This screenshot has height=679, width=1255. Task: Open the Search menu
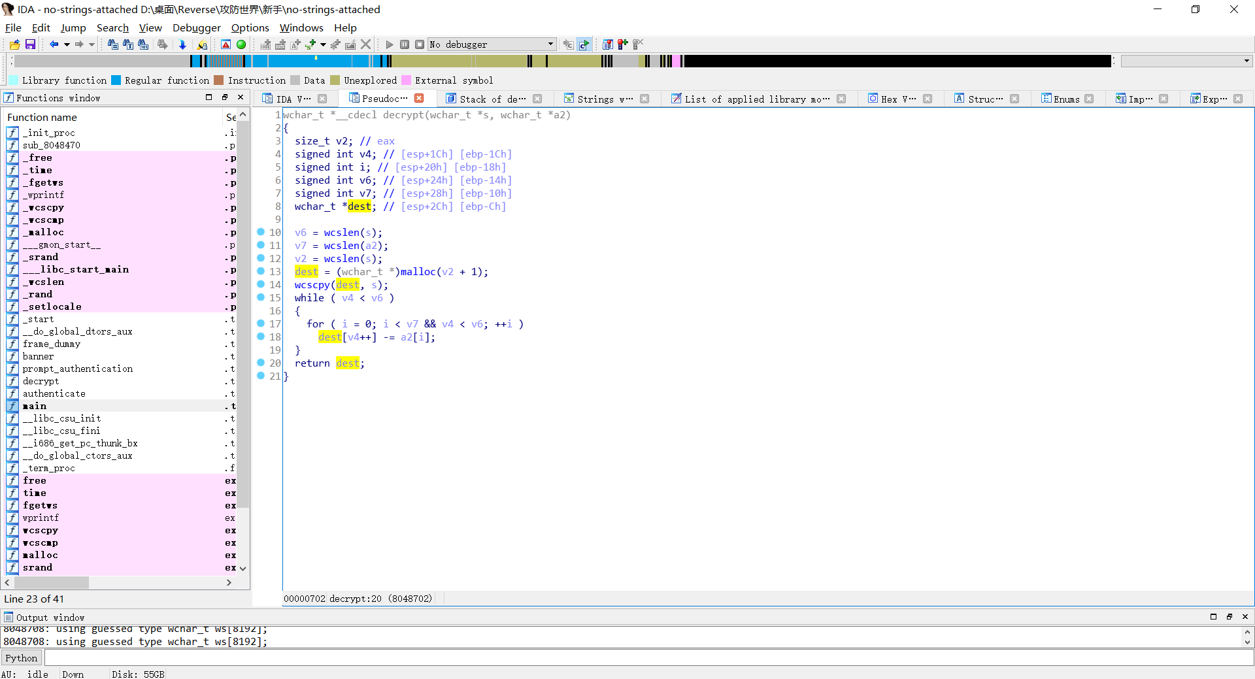112,27
